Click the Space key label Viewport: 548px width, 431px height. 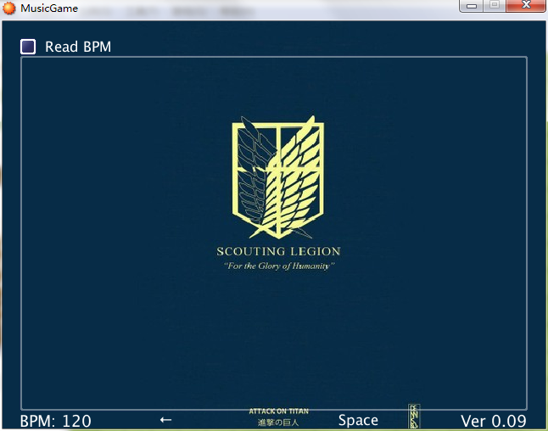click(x=358, y=421)
